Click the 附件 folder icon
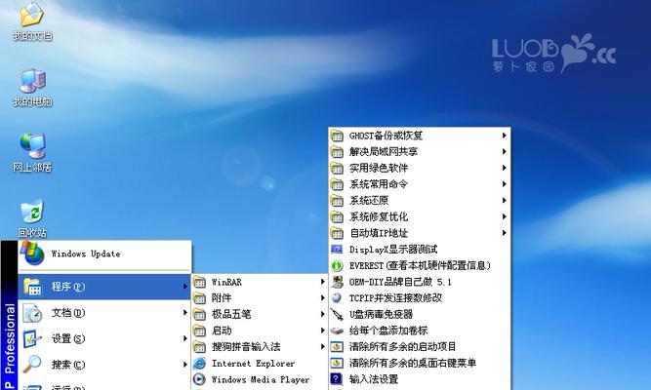Screen dimensions: 651x390 pos(200,298)
